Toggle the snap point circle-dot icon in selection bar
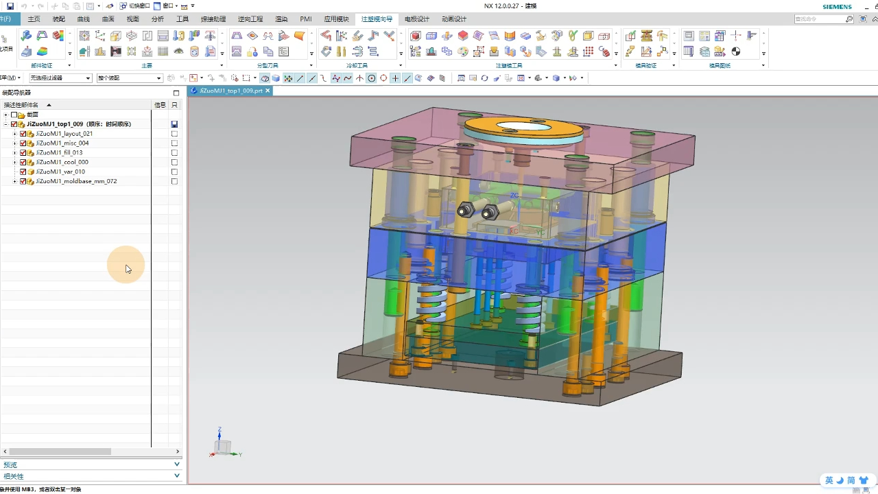 372,78
